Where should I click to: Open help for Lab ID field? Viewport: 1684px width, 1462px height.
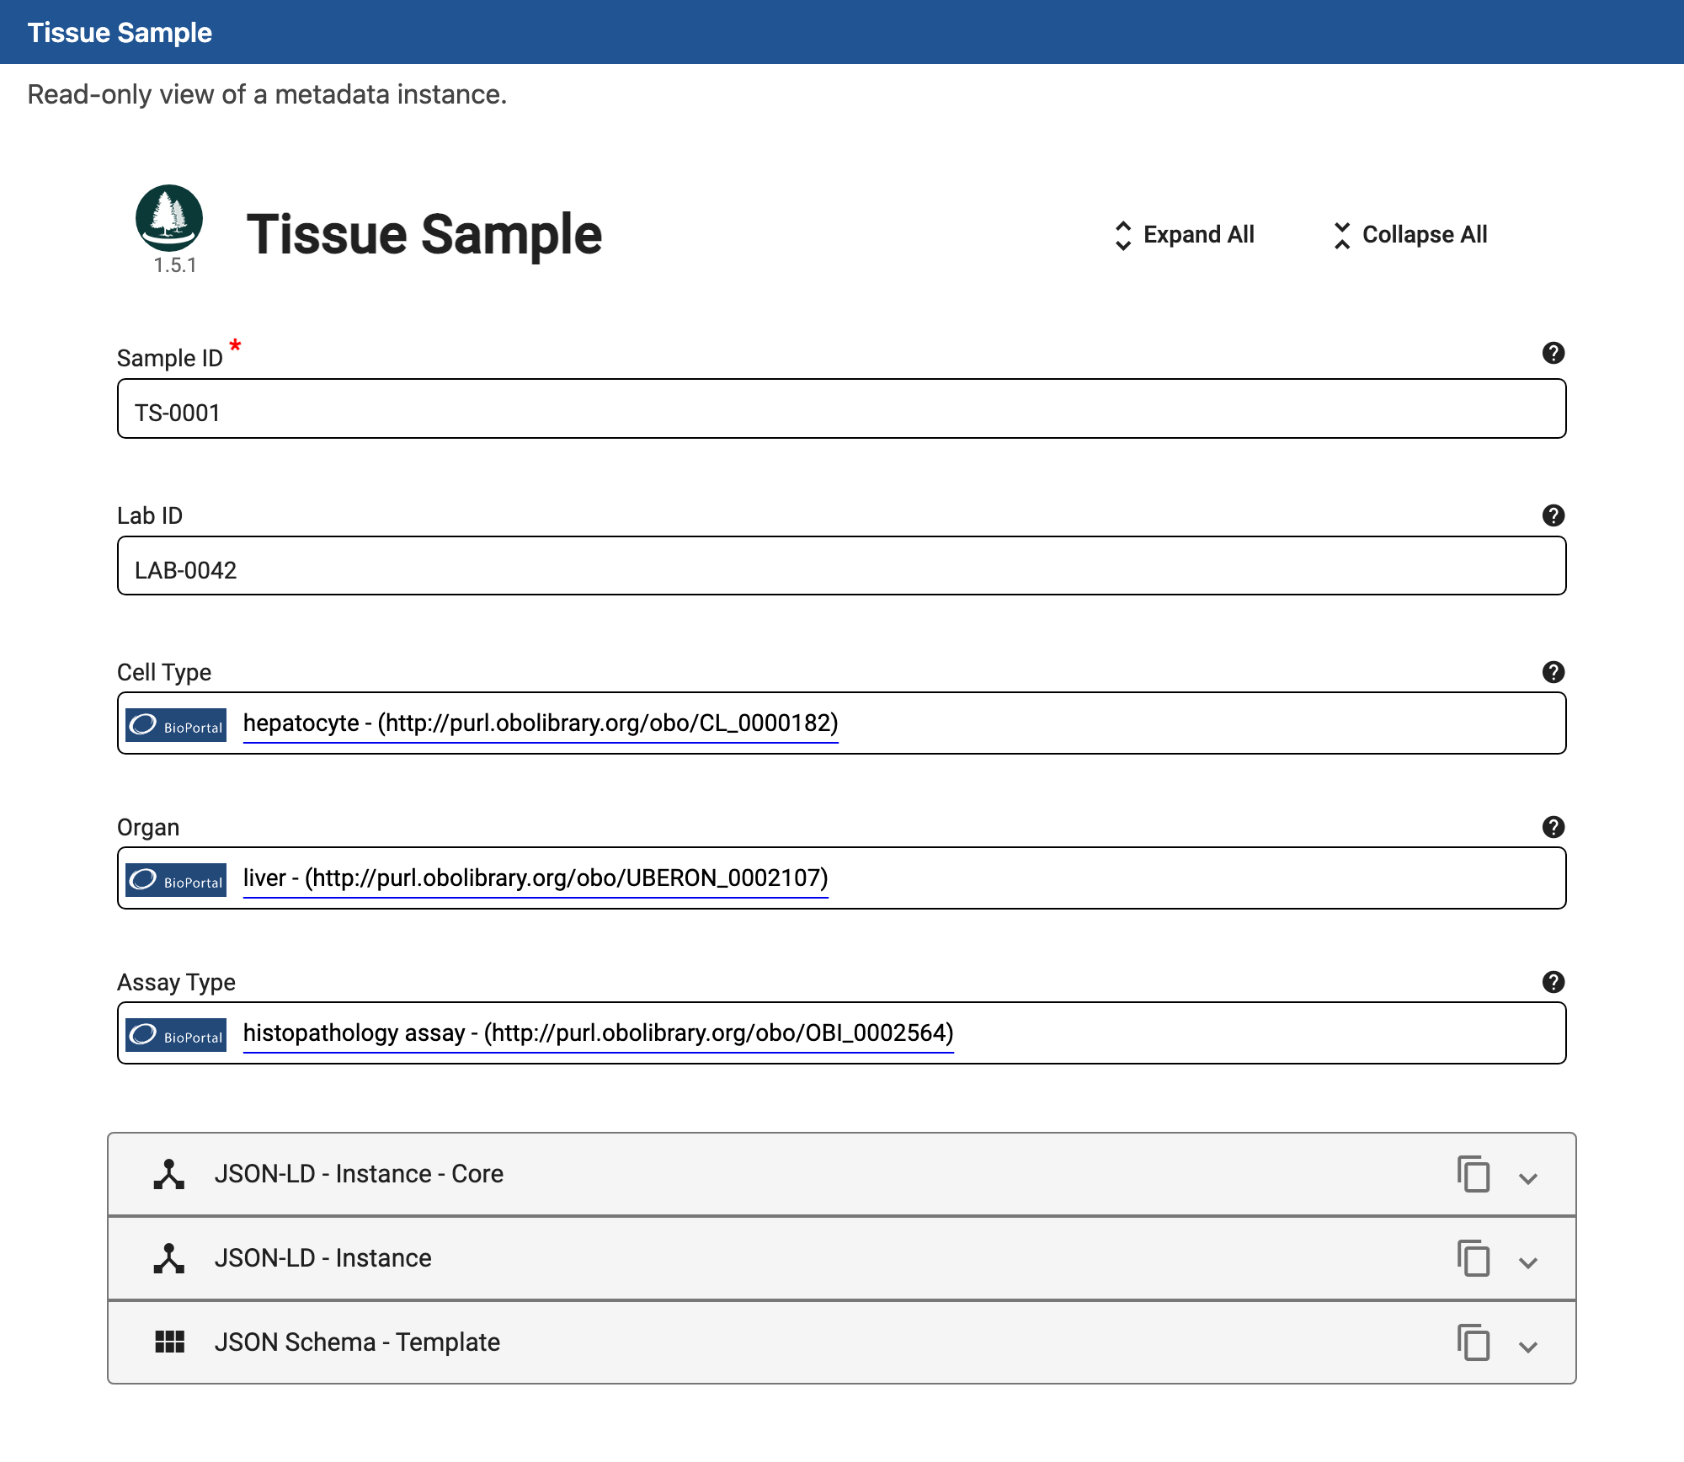(x=1553, y=515)
